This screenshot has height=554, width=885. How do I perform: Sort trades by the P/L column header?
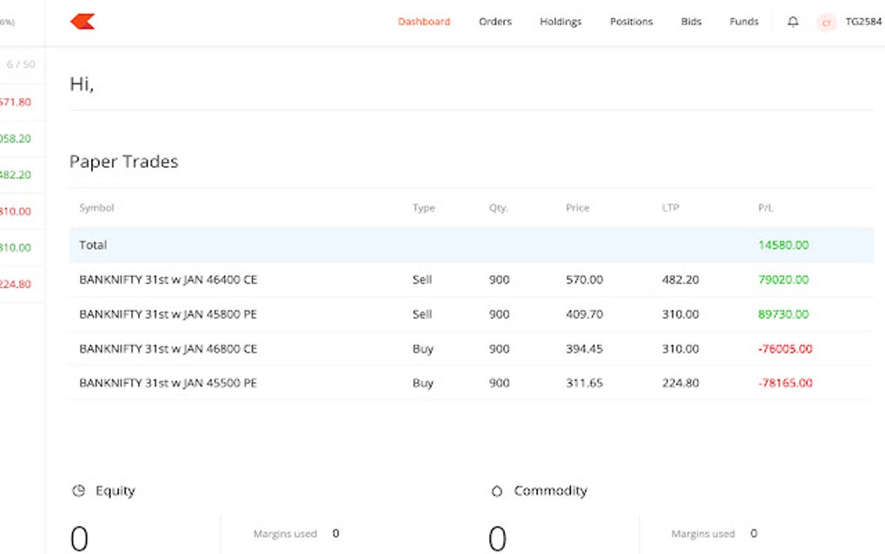point(764,208)
